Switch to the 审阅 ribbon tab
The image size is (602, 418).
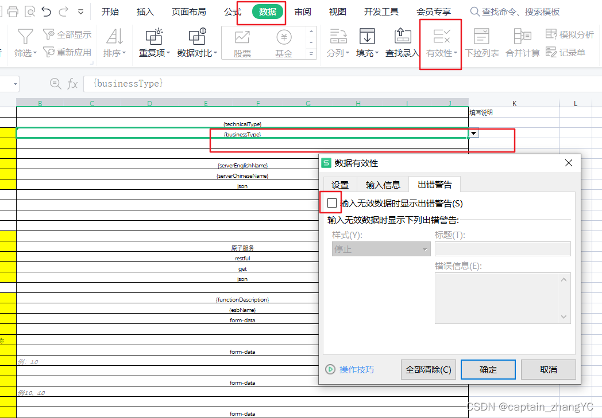tap(303, 11)
